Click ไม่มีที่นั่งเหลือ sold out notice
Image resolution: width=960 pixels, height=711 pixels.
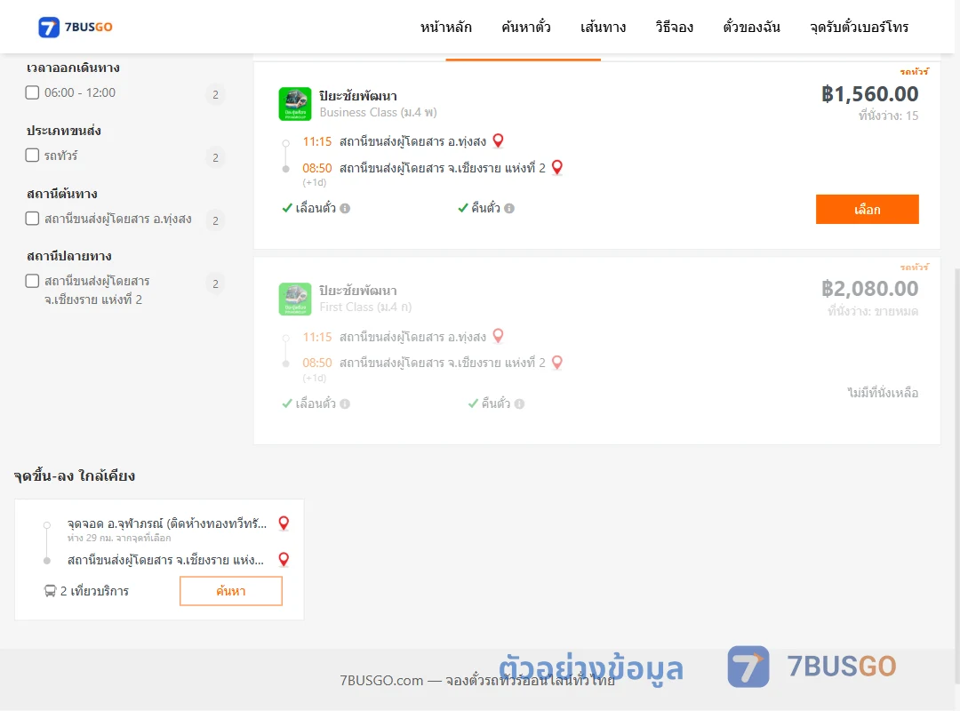click(883, 393)
